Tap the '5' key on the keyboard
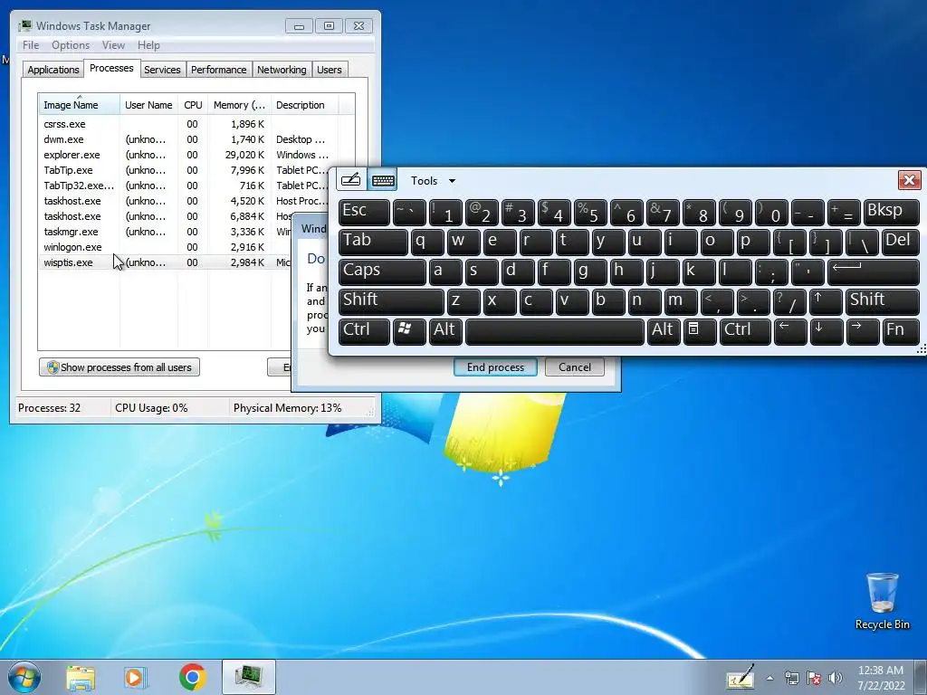Image resolution: width=927 pixels, height=695 pixels. click(x=590, y=212)
